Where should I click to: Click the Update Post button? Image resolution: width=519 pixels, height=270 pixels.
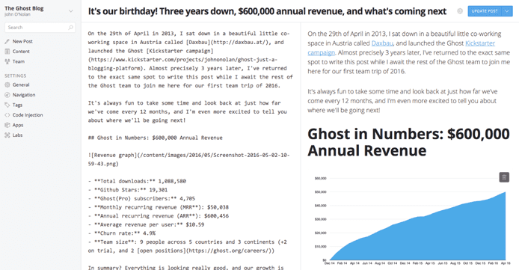[x=485, y=11]
